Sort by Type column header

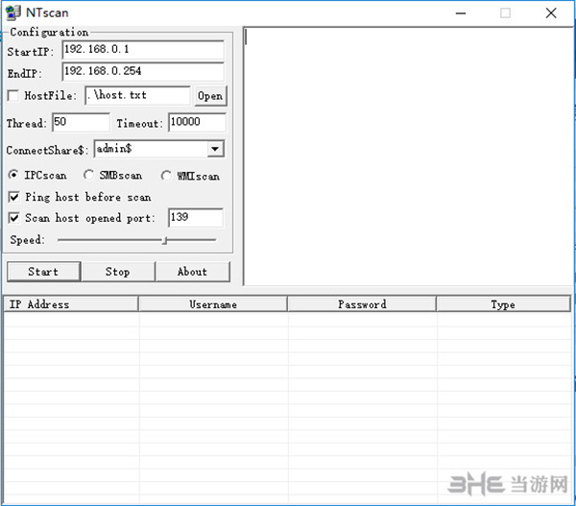click(503, 304)
